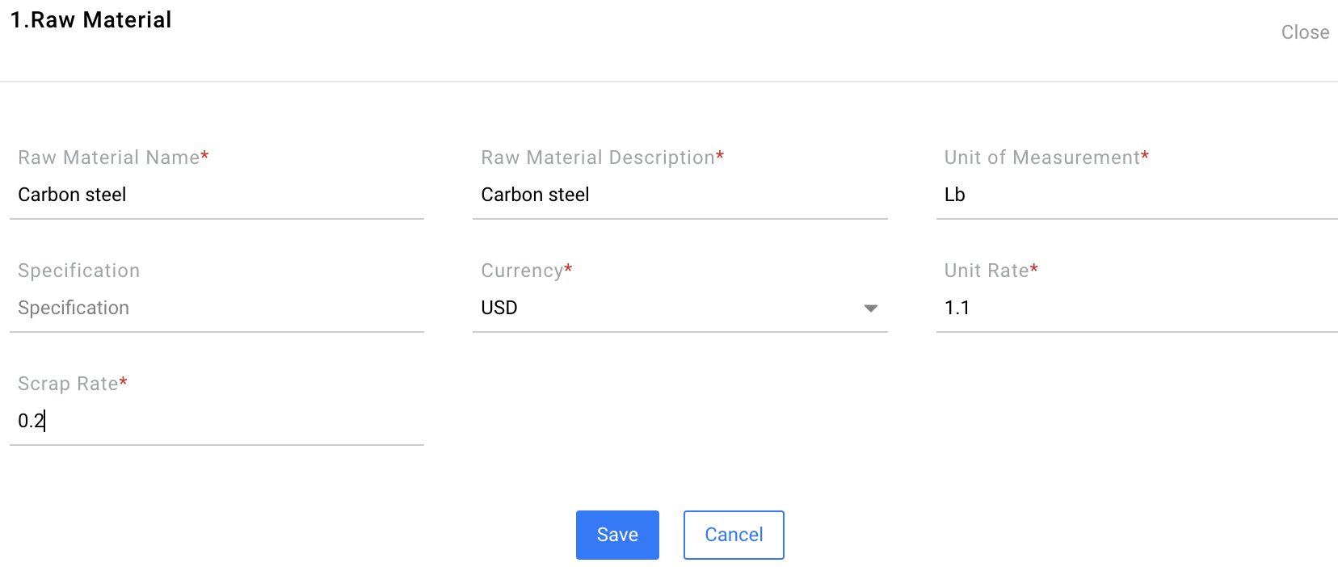The image size is (1338, 567).
Task: Click the Unit of Measurement label
Action: (1041, 157)
